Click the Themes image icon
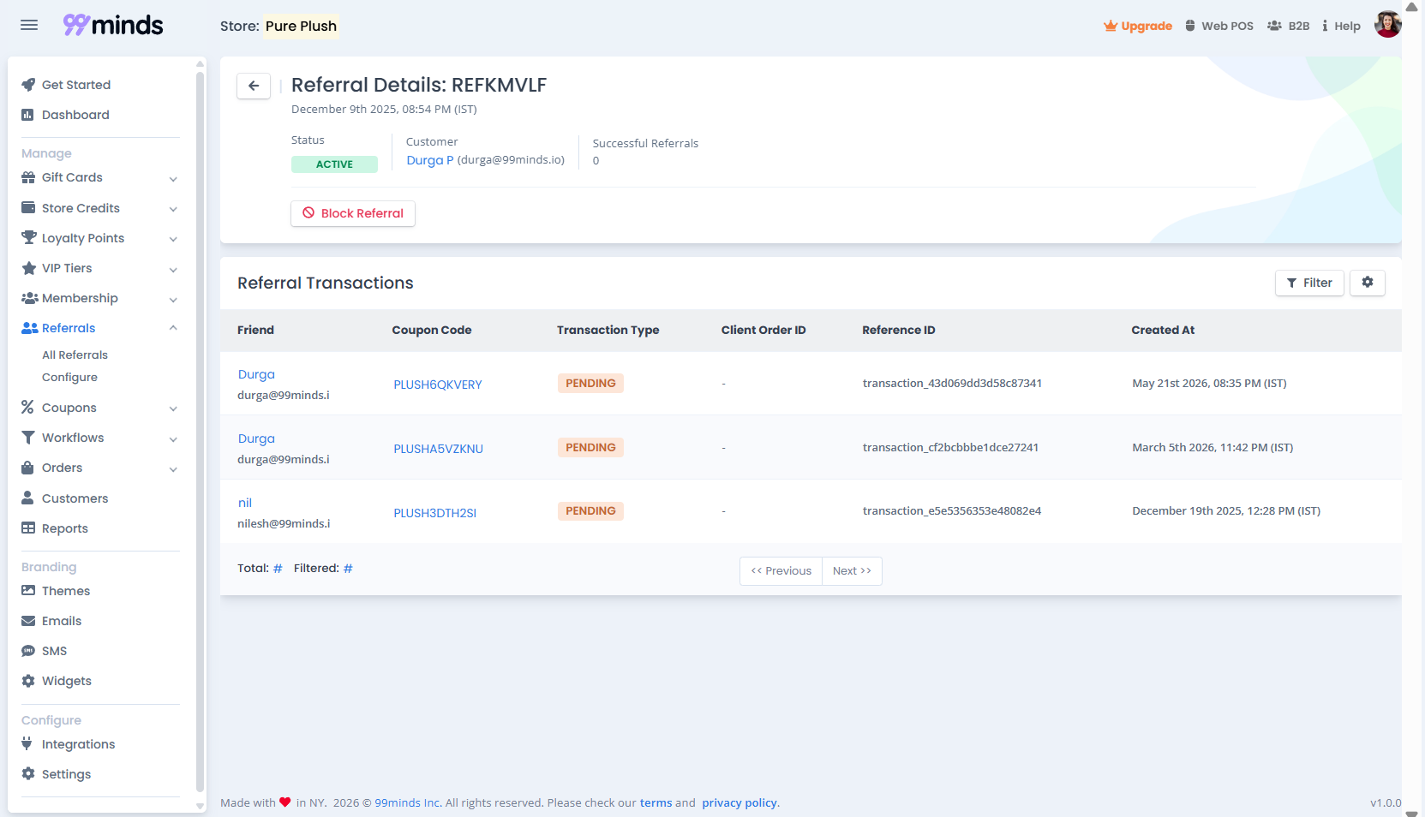The width and height of the screenshot is (1425, 817). [x=28, y=591]
